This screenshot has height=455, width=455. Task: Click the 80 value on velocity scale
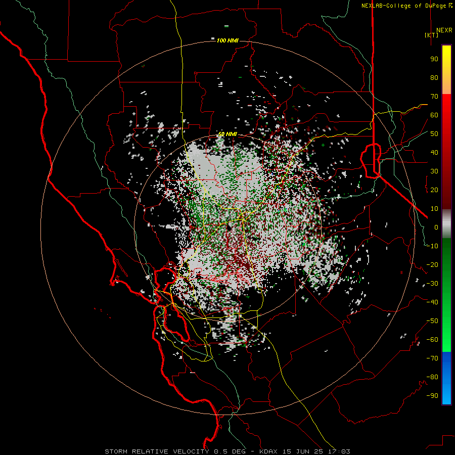pos(434,78)
